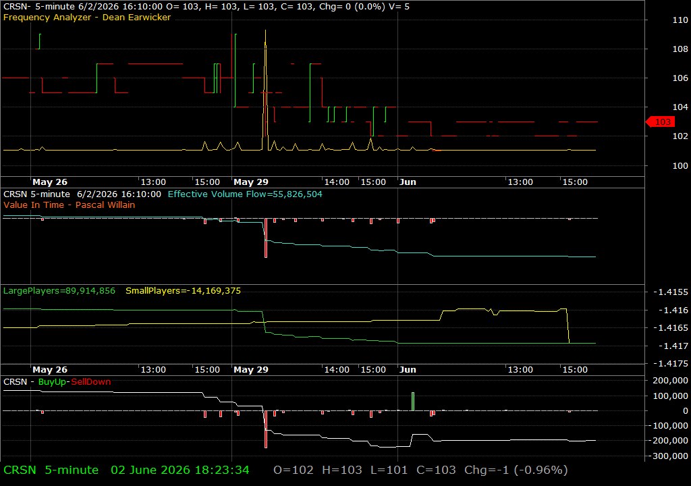The height and width of the screenshot is (486, 691).
Task: Click the green BuyUp legend label
Action: [52, 381]
